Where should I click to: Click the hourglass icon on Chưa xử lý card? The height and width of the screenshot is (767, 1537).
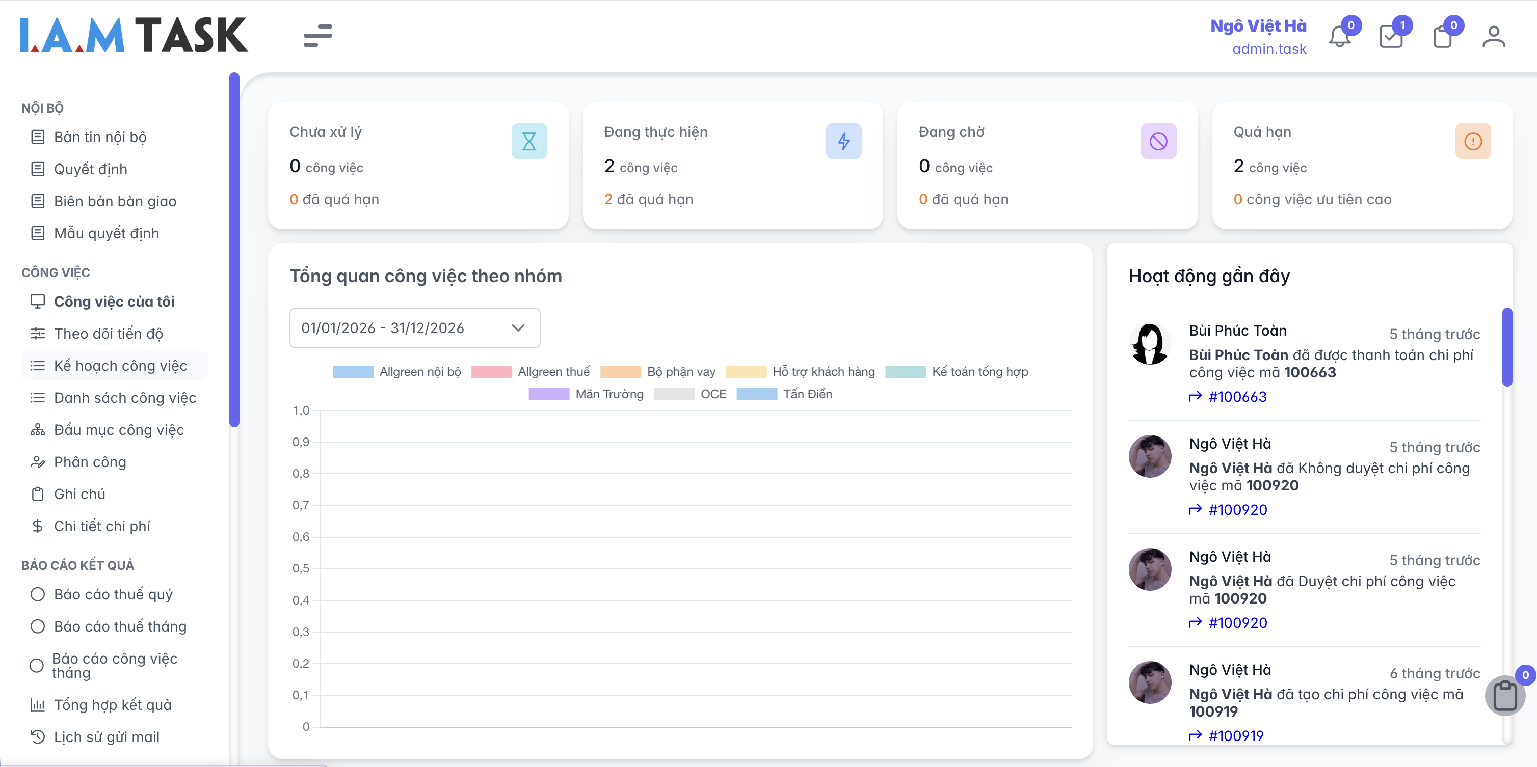coord(528,142)
